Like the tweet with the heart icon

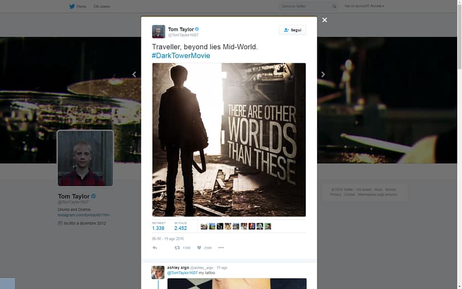(x=199, y=248)
